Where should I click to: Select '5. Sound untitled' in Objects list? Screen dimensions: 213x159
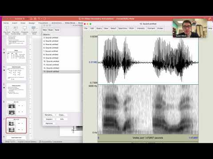62,45
